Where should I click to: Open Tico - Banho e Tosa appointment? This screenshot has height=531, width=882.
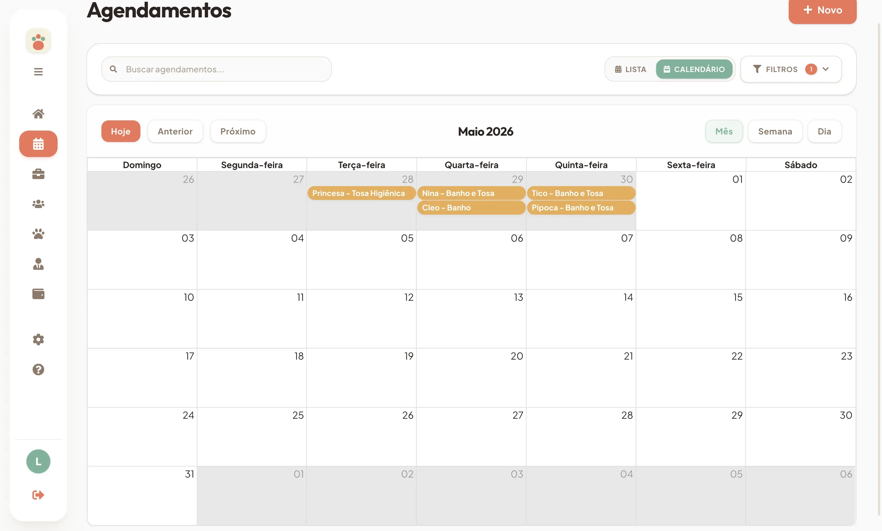tap(581, 193)
